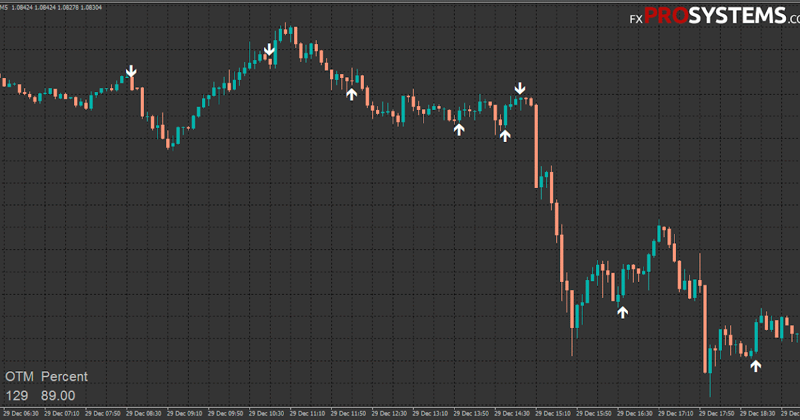800x420 pixels.
Task: Click the Percent label
Action: [x=65, y=377]
